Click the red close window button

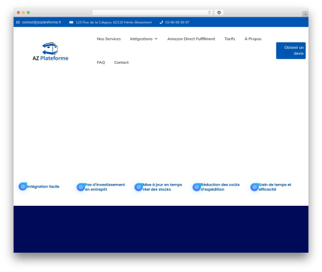[19, 12]
